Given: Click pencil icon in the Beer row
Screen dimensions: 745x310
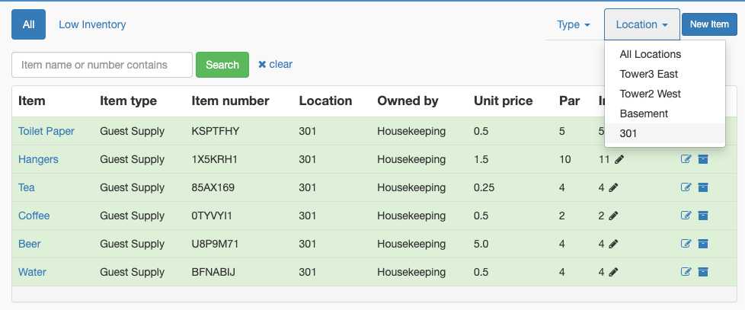Looking at the screenshot, I should [x=614, y=244].
